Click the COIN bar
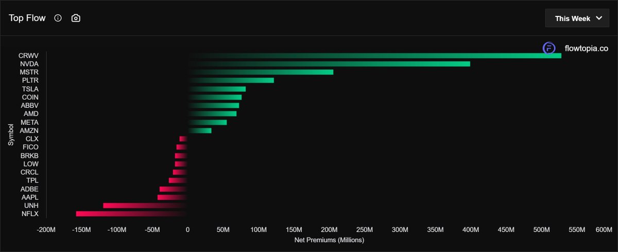 tap(214, 97)
